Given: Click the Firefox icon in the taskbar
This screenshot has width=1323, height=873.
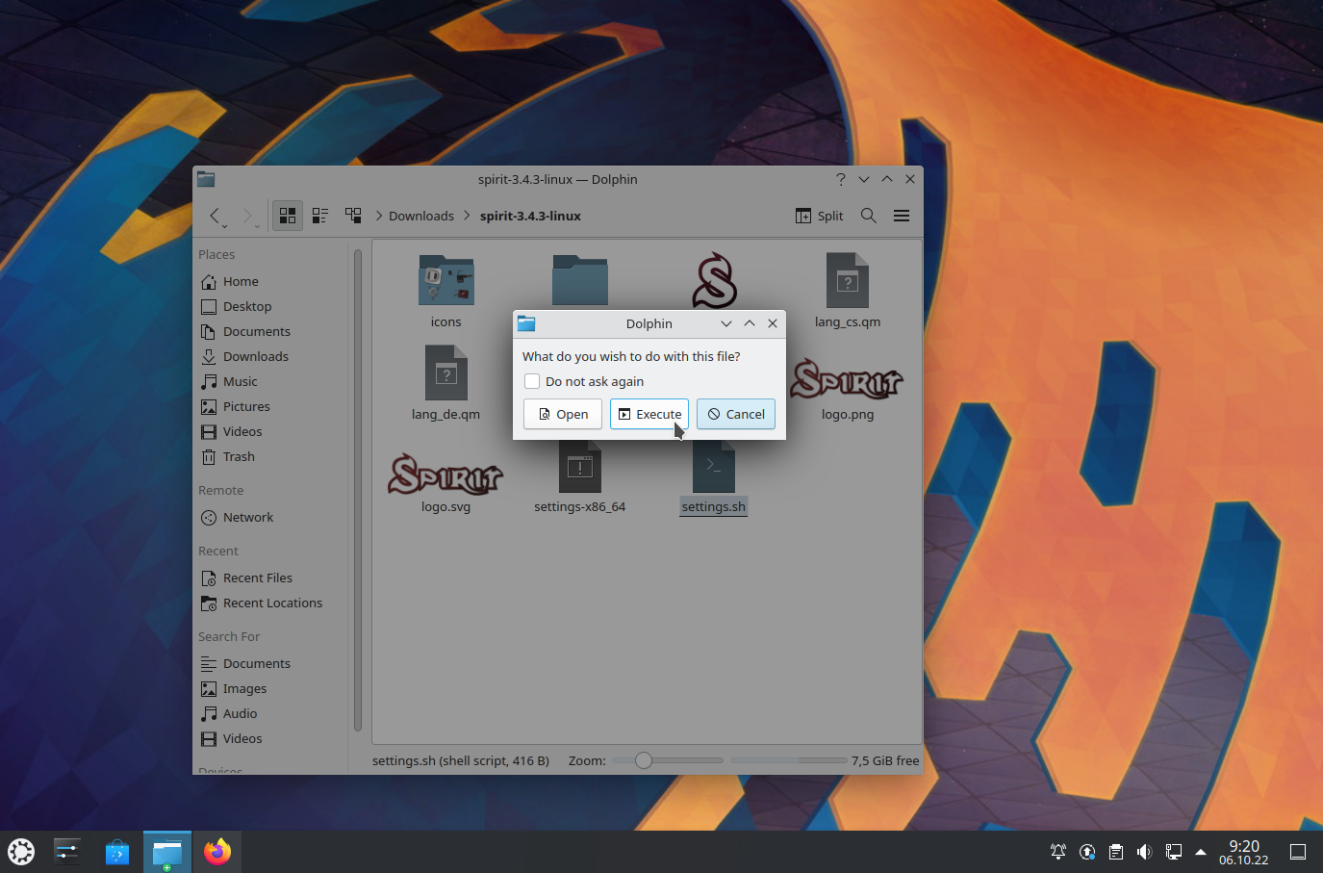Looking at the screenshot, I should click(217, 852).
